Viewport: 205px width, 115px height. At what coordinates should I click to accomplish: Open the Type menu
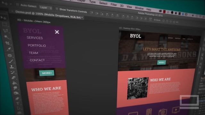(x=93, y=2)
